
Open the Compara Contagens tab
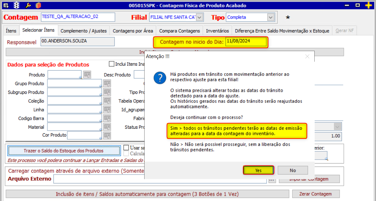180,31
